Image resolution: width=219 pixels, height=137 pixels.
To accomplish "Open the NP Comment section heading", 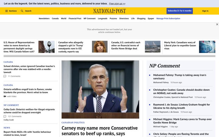I will point(165,66).
